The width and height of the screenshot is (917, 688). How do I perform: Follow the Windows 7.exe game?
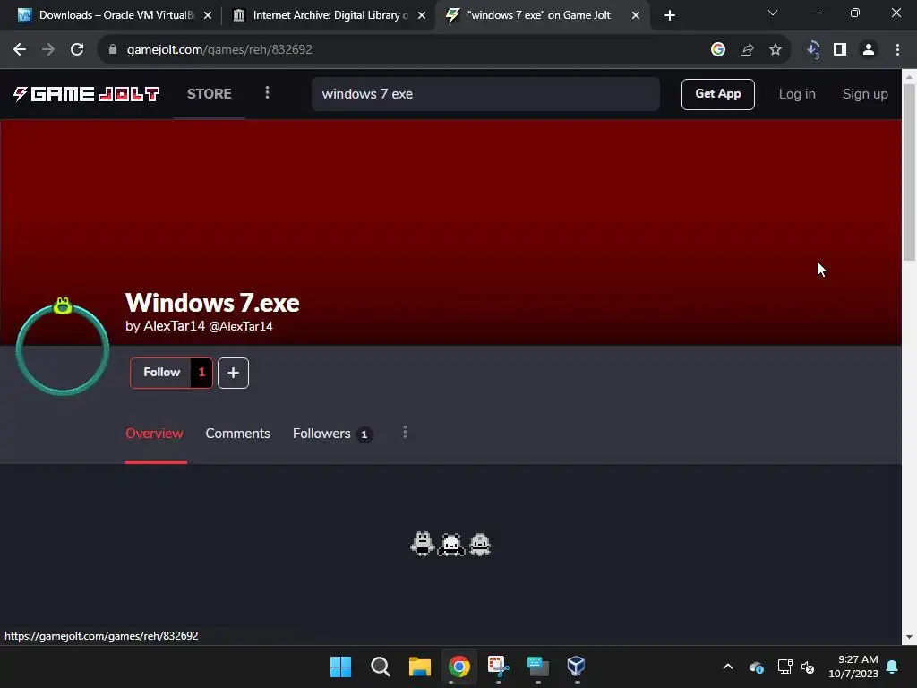[x=161, y=372]
